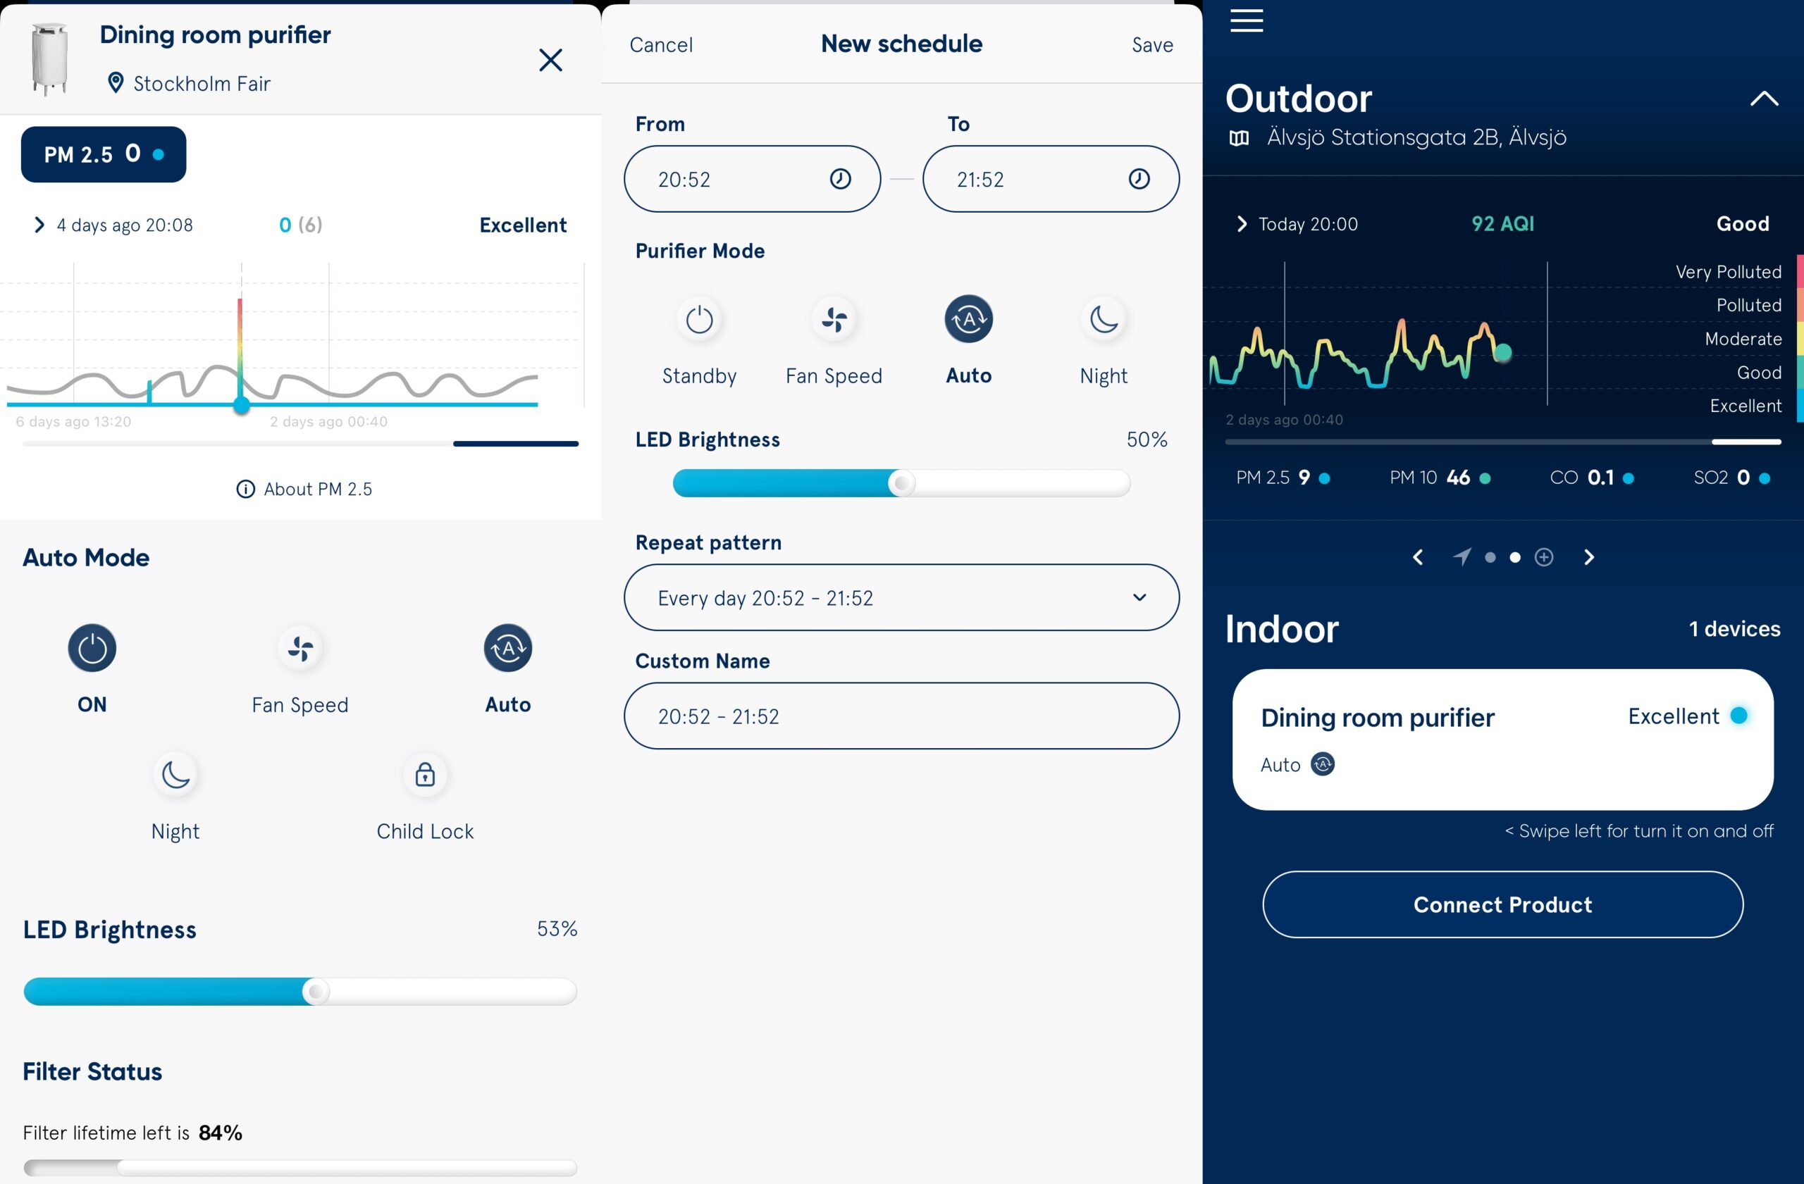Select the CO pollutant tab
This screenshot has width=1804, height=1184.
[x=1591, y=478]
